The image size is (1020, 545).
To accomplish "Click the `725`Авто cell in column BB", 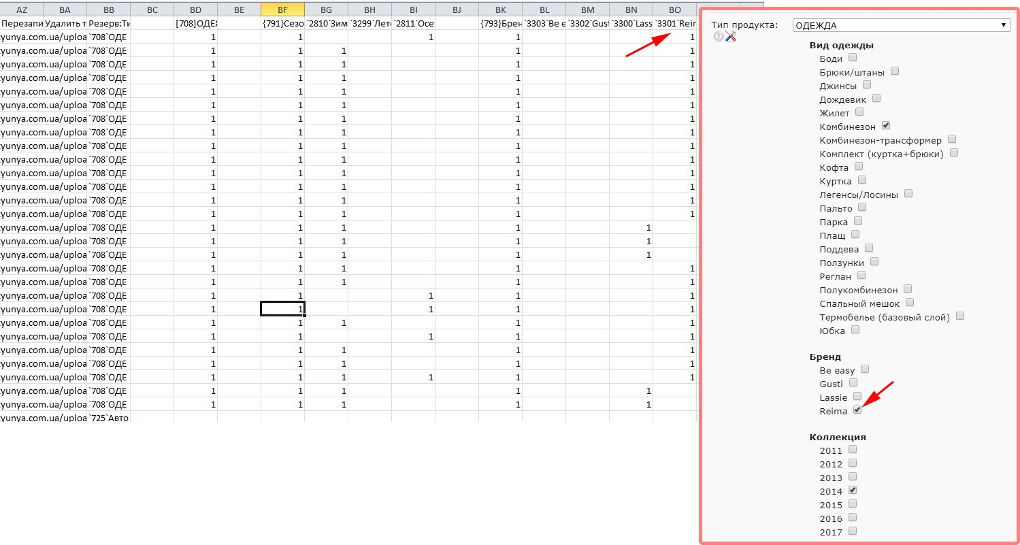I will point(108,418).
